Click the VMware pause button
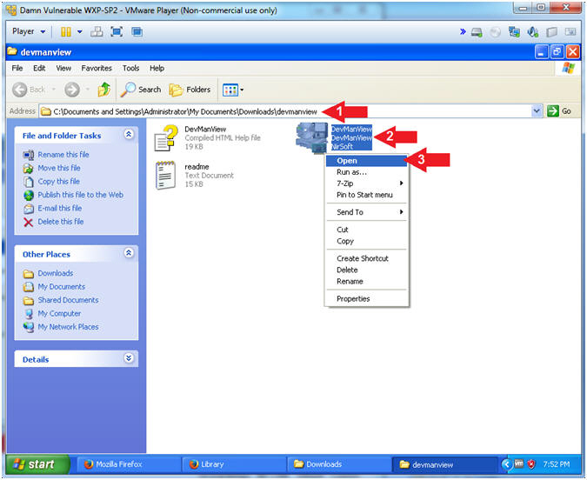 click(66, 32)
